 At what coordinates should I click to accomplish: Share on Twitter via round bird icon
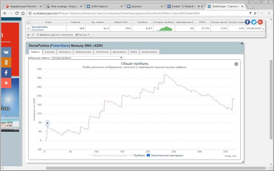(x=254, y=22)
